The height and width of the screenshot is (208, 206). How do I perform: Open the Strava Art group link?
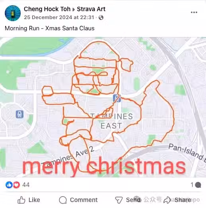91,9
